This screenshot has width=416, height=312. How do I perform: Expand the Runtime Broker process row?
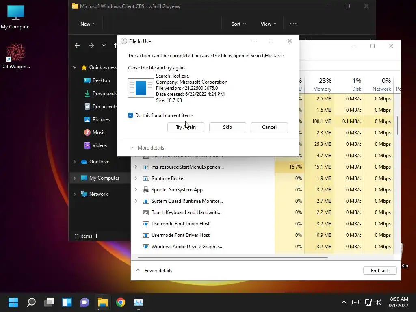coord(136,178)
